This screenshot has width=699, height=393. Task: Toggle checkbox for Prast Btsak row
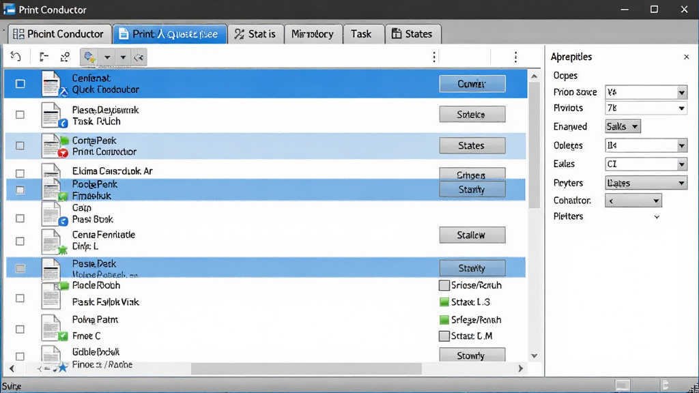point(20,218)
